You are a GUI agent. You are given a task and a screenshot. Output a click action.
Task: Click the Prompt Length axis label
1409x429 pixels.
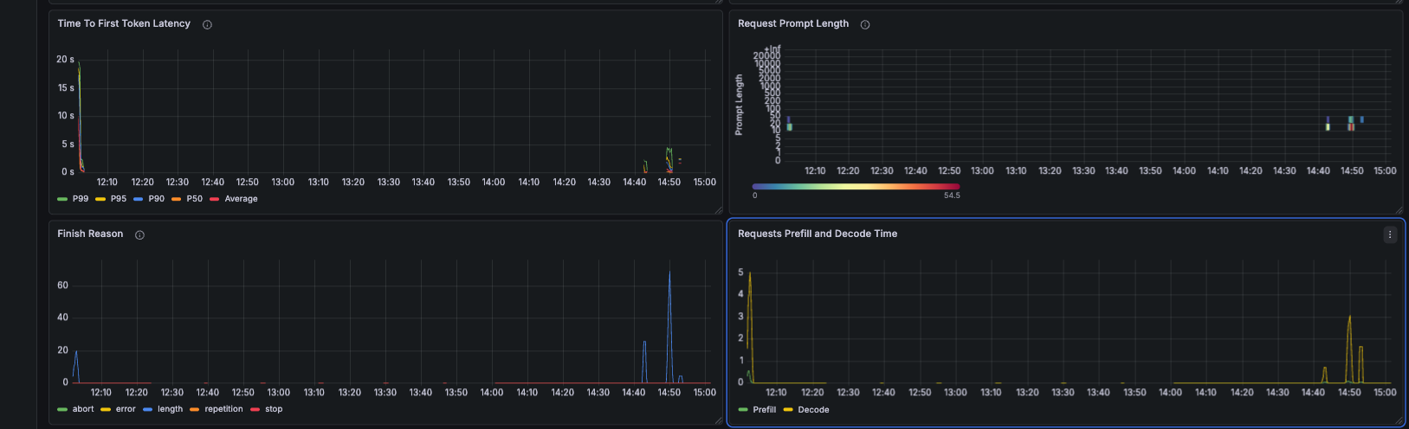point(739,105)
